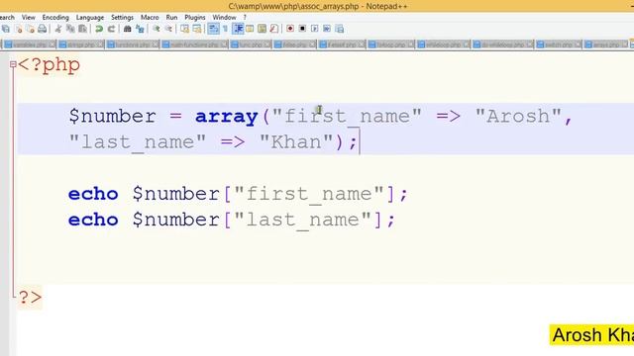
Task: Open the Document Map icon
Action: coord(262,29)
